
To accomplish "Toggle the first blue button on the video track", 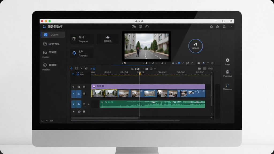I will (x=73, y=94).
